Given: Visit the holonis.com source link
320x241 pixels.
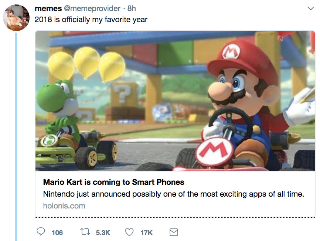Looking at the screenshot, I should pos(64,206).
